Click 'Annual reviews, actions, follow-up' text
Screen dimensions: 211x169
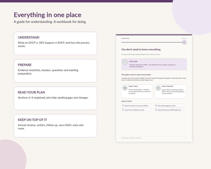[x=50, y=127]
